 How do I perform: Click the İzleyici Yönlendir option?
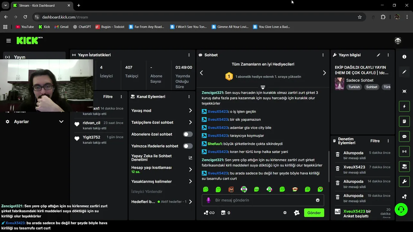coord(147,191)
